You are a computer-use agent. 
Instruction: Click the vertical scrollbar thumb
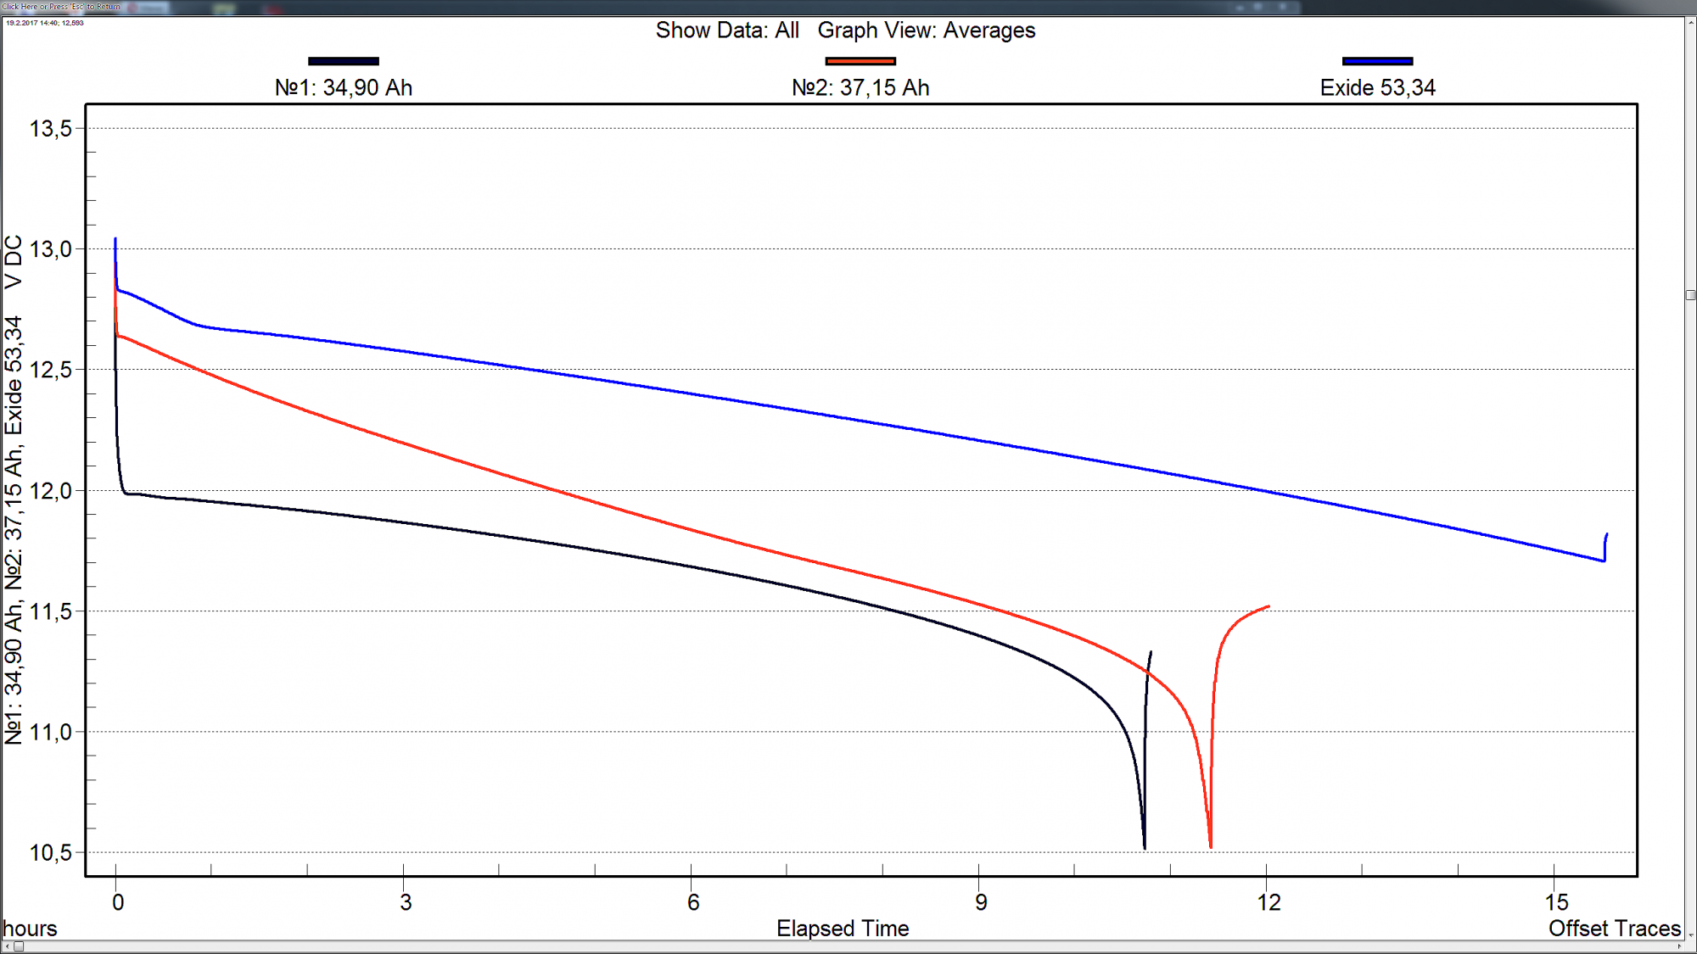1690,295
